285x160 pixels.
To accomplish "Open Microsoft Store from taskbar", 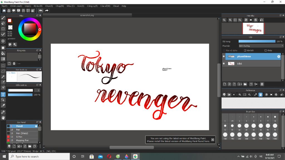I will tap(92, 156).
